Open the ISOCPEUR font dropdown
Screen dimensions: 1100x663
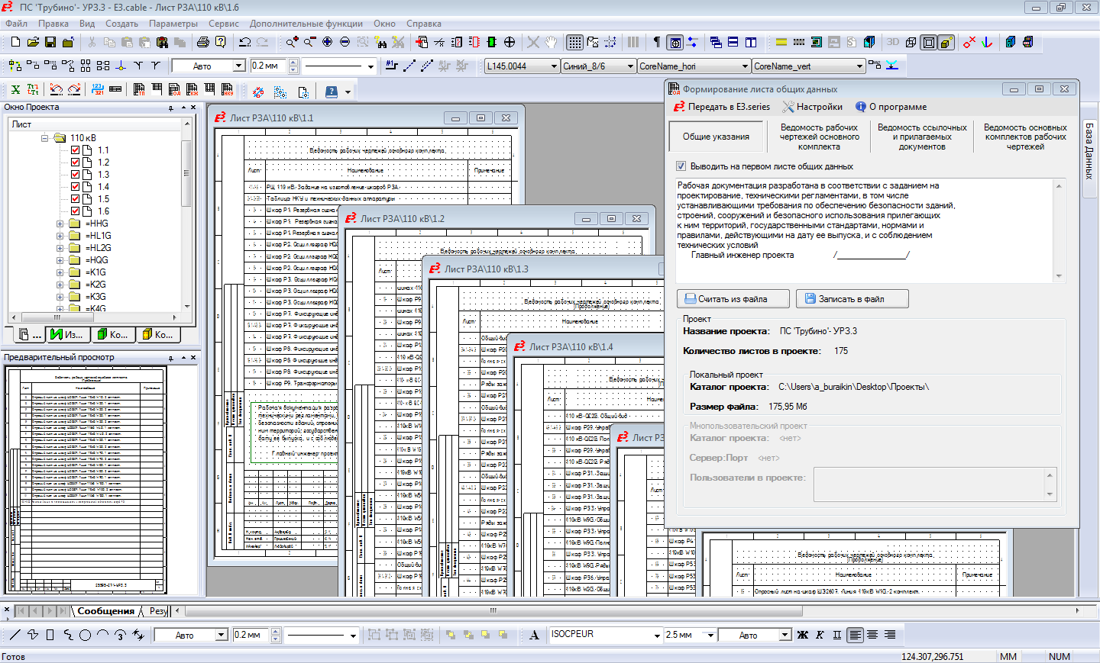656,635
